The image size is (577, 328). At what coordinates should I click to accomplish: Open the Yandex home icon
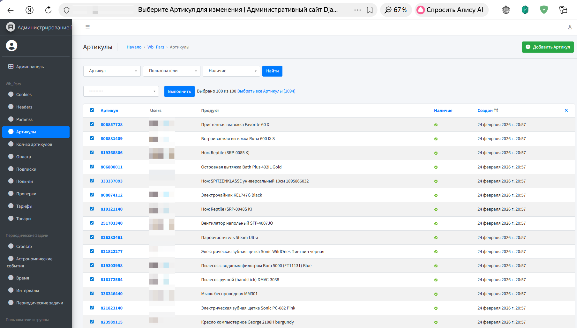tap(29, 10)
